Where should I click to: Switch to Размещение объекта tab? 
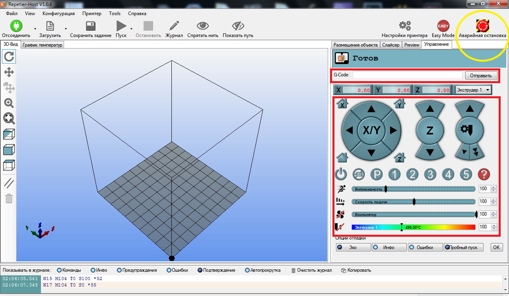pos(356,45)
